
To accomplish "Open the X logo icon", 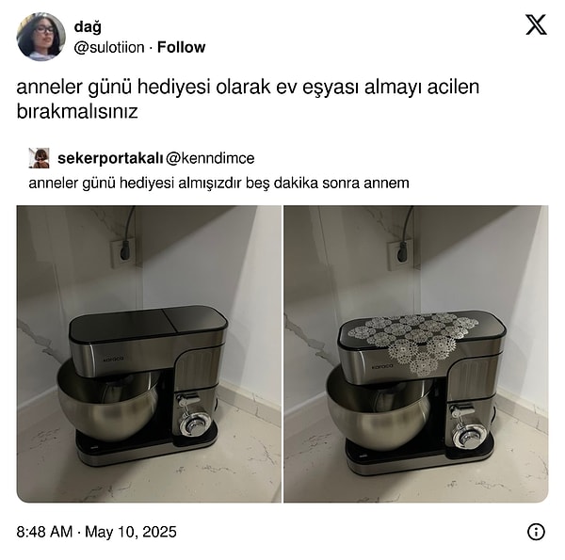I will pos(536,25).
